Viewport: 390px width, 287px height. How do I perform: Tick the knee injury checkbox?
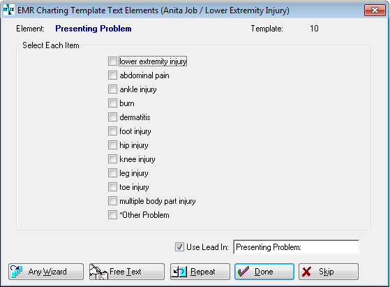click(112, 159)
